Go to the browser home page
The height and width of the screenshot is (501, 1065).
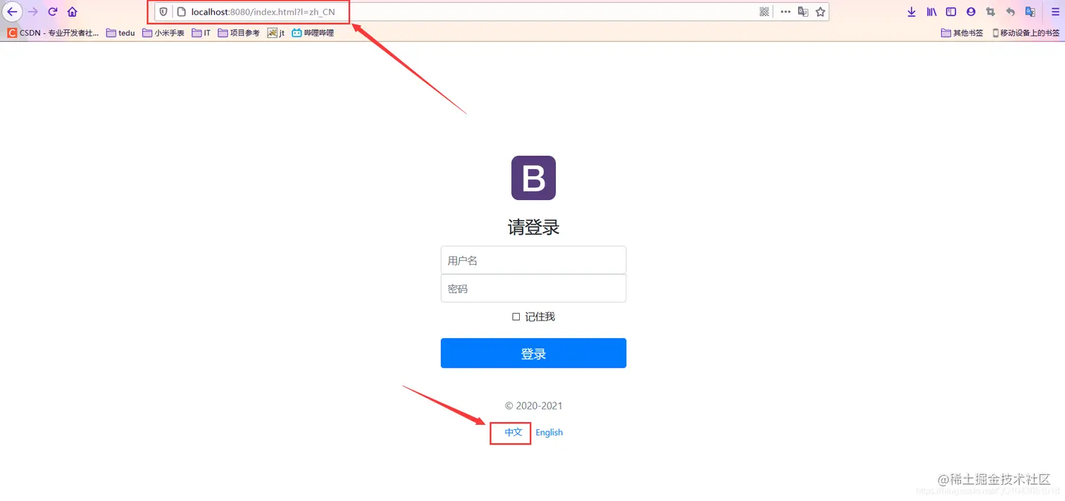point(73,11)
